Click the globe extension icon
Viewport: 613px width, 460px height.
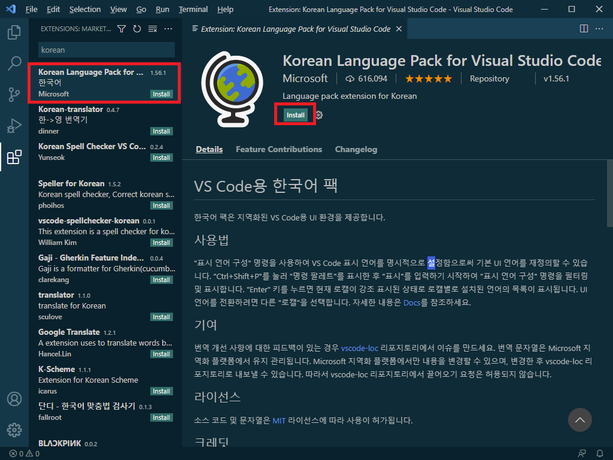click(x=232, y=89)
